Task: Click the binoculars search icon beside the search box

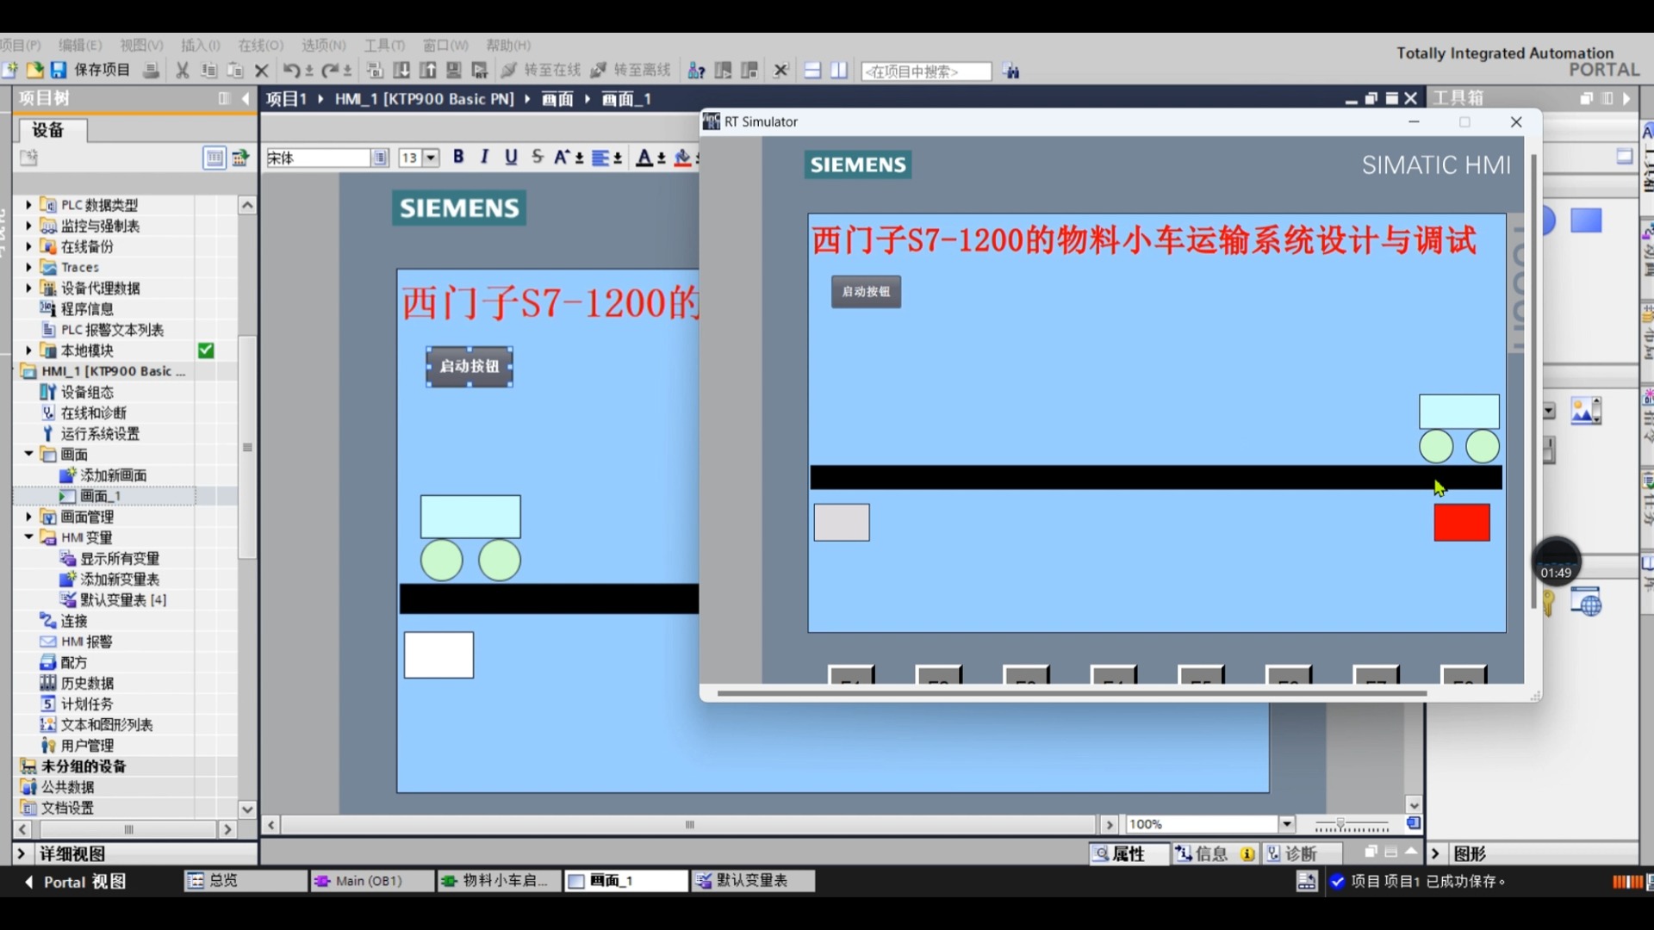Action: (x=1011, y=71)
